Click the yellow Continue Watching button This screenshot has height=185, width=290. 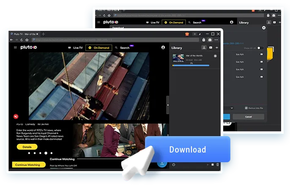29,165
